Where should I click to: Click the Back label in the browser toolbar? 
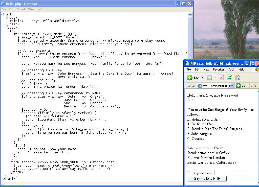(x=196, y=78)
